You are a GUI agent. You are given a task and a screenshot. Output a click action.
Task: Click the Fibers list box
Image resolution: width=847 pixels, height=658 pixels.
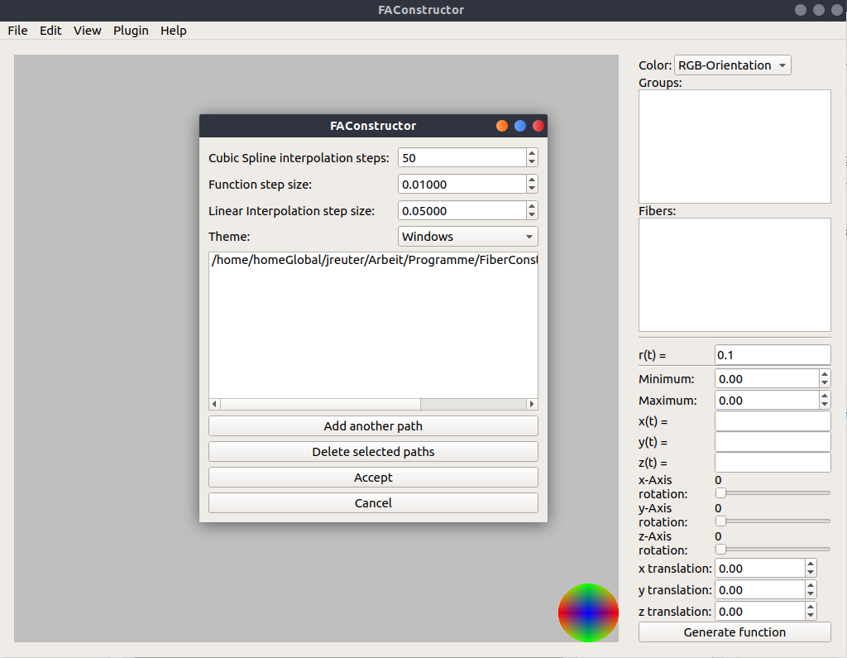735,275
